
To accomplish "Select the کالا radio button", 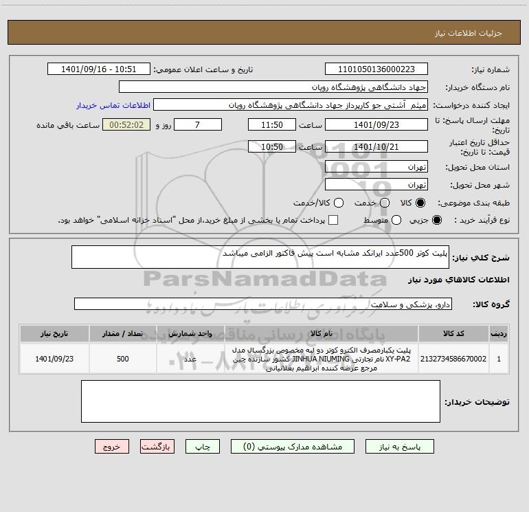I will pos(420,203).
